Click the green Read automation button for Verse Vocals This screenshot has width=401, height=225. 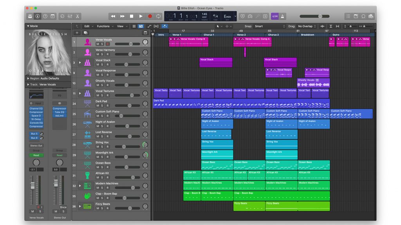(x=36, y=155)
